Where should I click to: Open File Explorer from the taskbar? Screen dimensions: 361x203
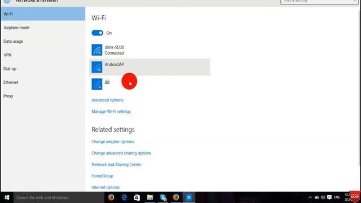[x=150, y=197]
